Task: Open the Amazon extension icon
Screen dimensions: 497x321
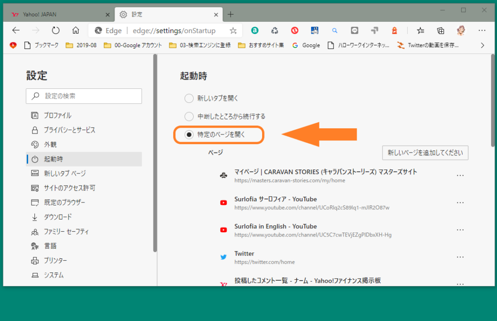Action: point(255,30)
